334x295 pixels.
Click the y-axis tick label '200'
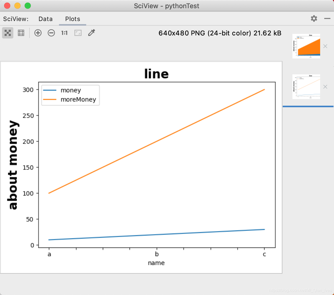tap(28, 142)
